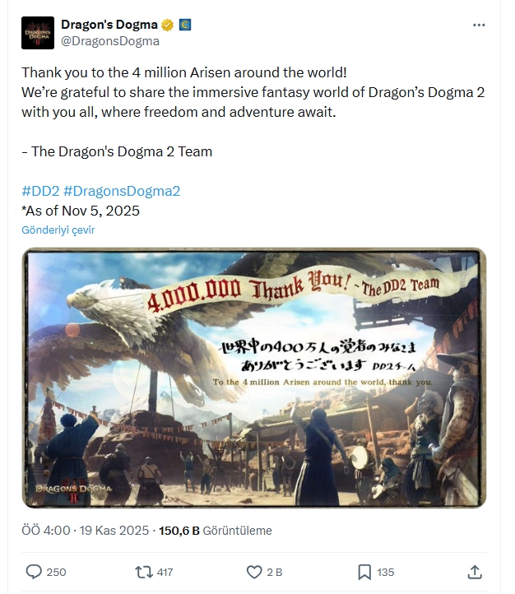Bookmark the post with the bookmark icon

click(364, 572)
